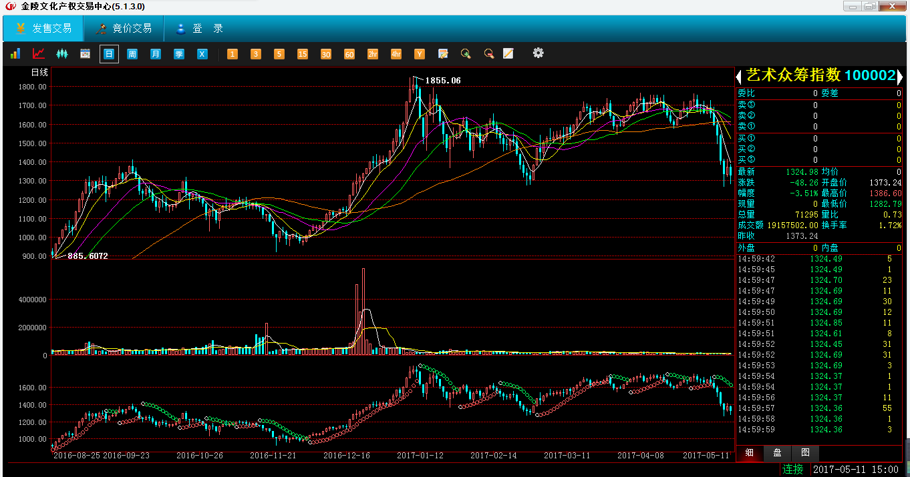Viewport: 910px width, 477px height.
Task: Select the 14:59:49 tick row
Action: coord(819,301)
